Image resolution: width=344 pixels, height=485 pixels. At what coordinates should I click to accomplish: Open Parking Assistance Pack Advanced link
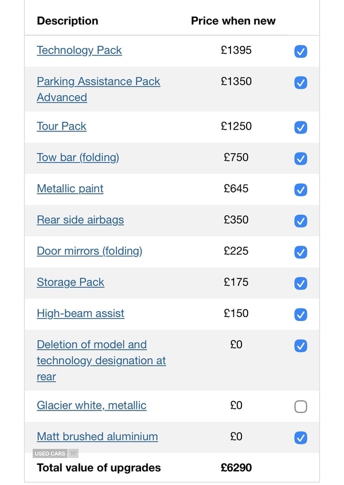(98, 81)
